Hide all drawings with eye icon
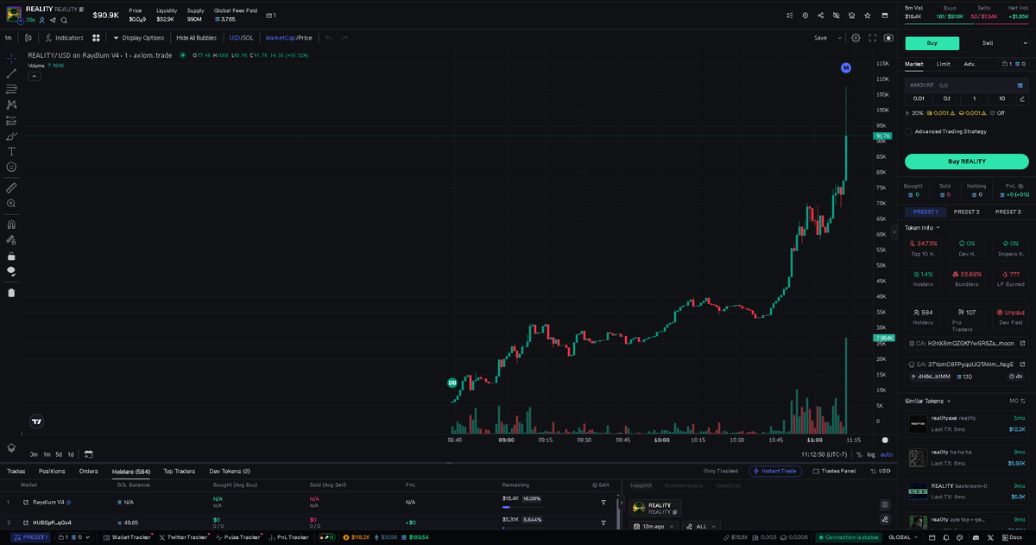The image size is (1036, 545). (11, 271)
